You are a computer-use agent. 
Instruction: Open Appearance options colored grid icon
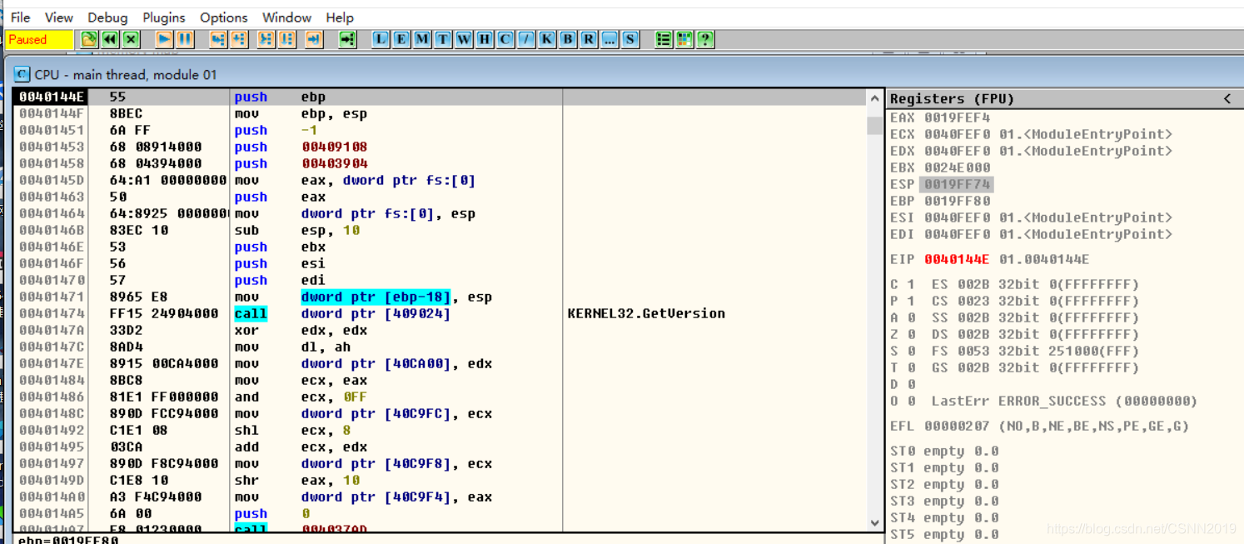685,39
